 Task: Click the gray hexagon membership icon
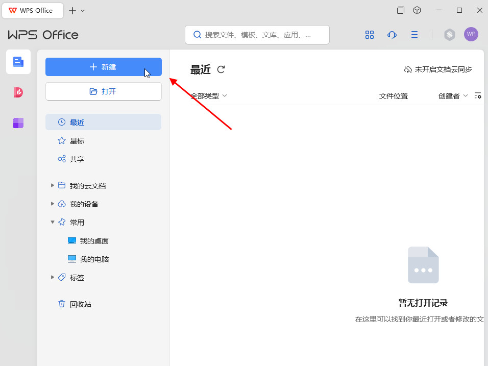click(449, 35)
